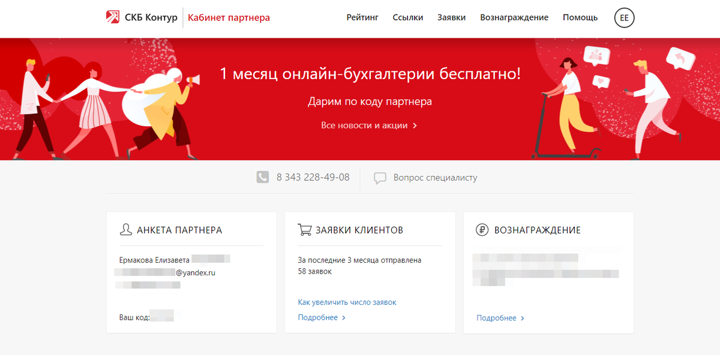This screenshot has width=720, height=355.
Task: Open Как увеличить число заявок link
Action: pyautogui.click(x=347, y=302)
